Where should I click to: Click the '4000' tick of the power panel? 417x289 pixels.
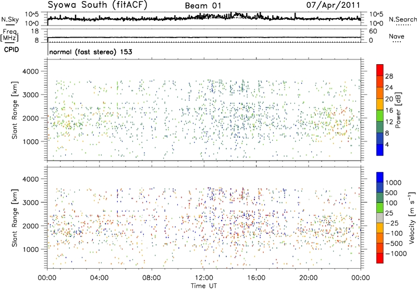(x=30, y=71)
